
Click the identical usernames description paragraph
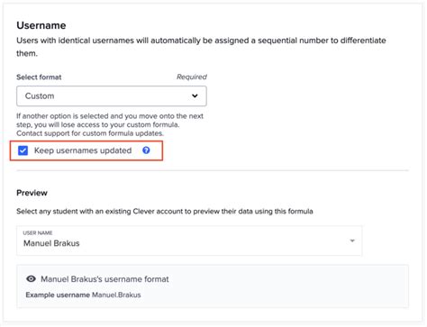click(x=201, y=47)
